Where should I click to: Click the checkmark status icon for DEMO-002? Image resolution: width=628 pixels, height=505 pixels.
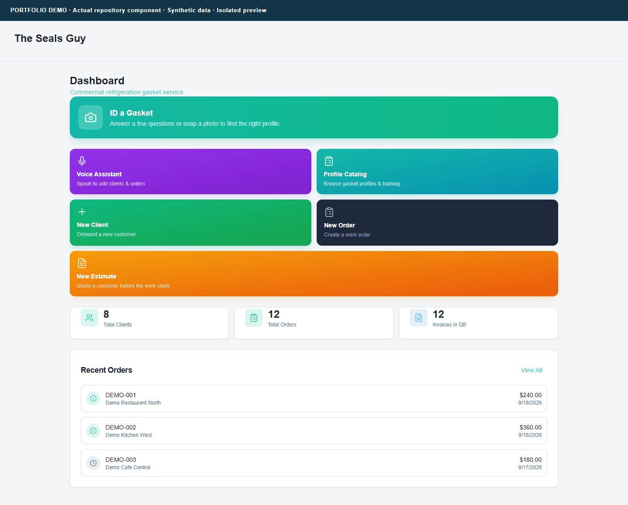pyautogui.click(x=93, y=431)
